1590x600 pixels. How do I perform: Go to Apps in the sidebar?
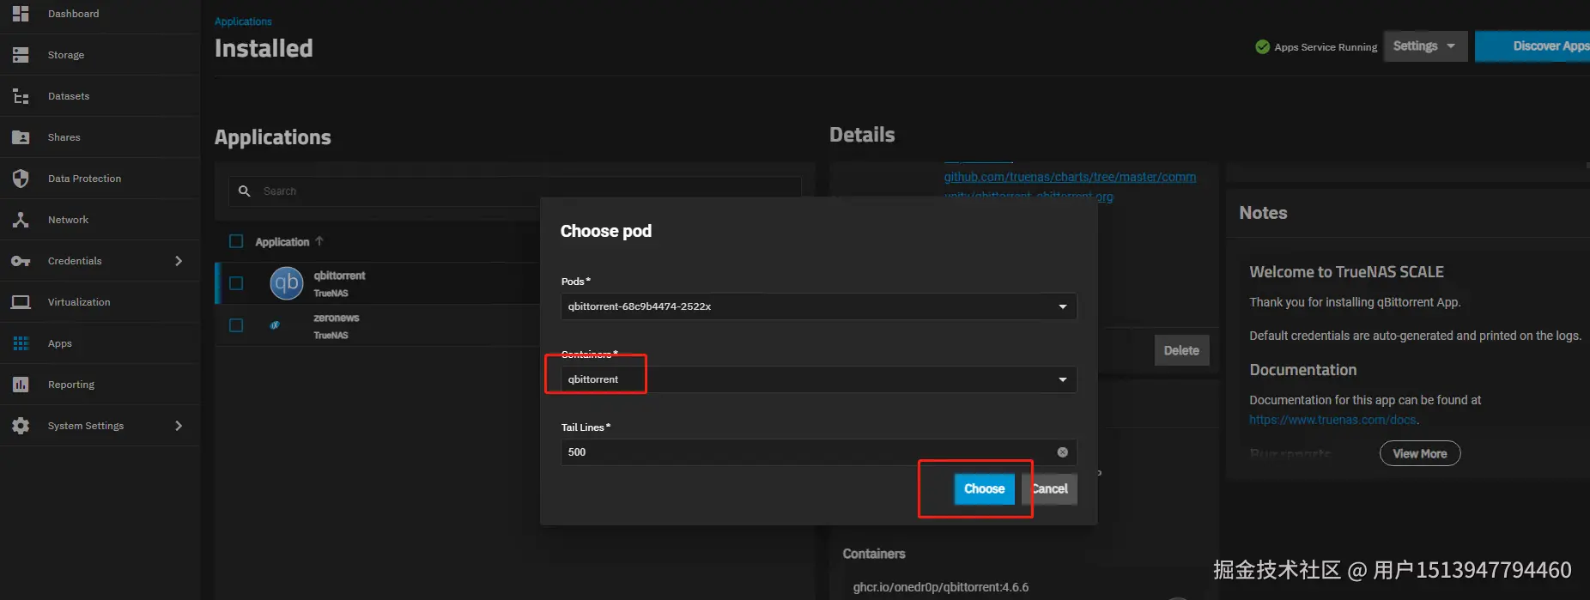[x=60, y=343]
